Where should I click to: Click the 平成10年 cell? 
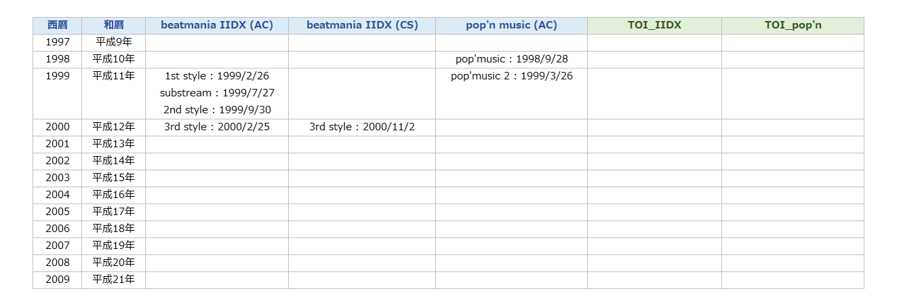(114, 60)
